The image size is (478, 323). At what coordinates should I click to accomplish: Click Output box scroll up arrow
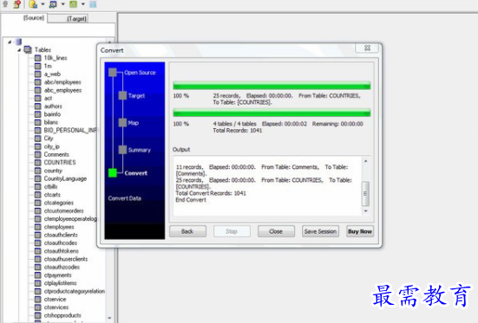pos(365,161)
